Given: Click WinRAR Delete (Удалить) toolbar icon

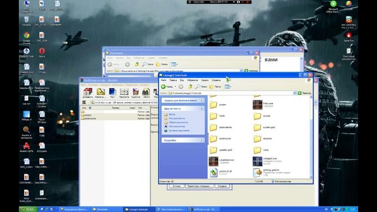Looking at the screenshot, I should pos(135,93).
